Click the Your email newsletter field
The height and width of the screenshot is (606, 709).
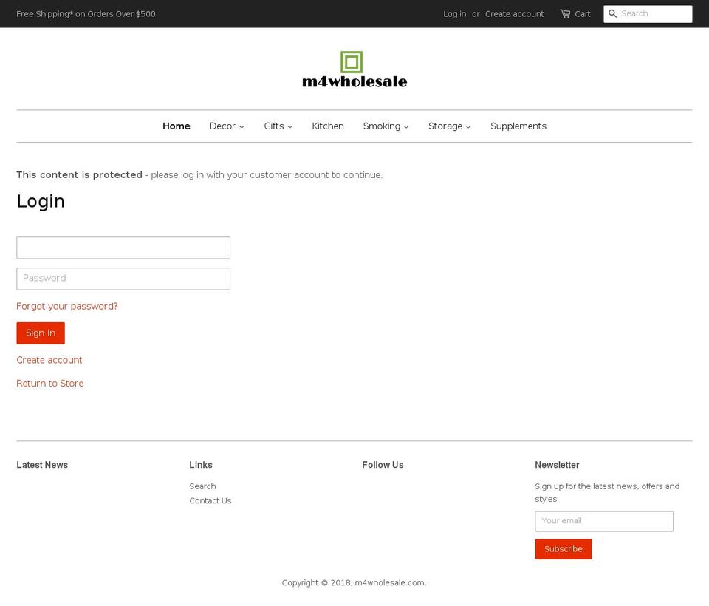(x=603, y=520)
